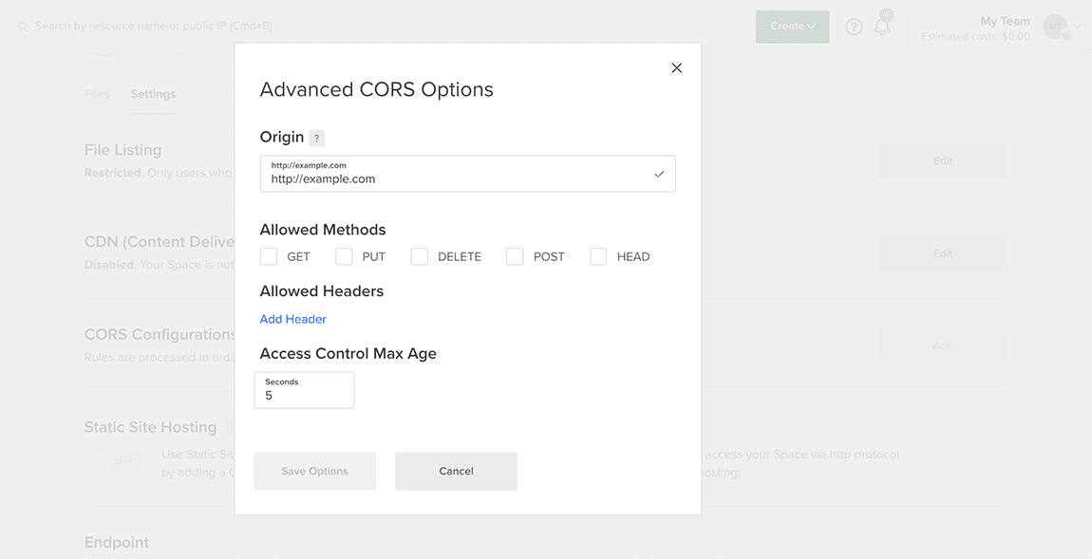This screenshot has height=559, width=1092.
Task: Focus the Origin URL input field
Action: [467, 174]
